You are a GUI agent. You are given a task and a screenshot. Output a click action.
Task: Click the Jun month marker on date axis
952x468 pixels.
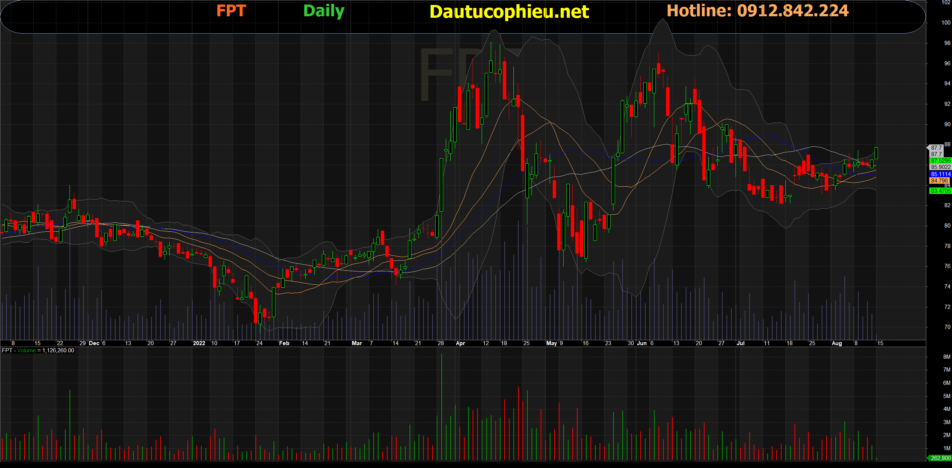(641, 343)
